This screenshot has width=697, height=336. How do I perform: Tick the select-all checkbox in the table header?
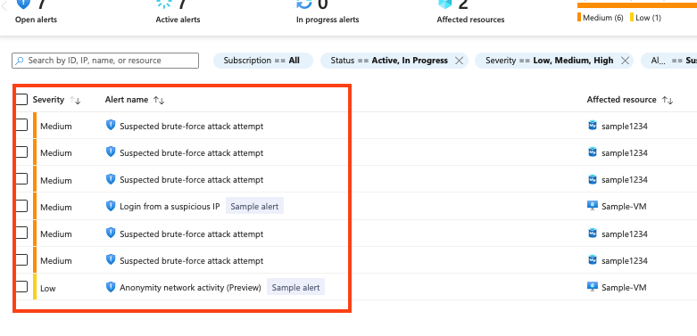21,100
